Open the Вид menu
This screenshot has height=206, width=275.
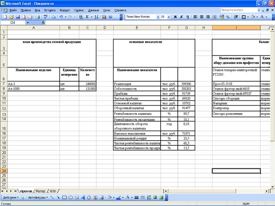coord(37,10)
